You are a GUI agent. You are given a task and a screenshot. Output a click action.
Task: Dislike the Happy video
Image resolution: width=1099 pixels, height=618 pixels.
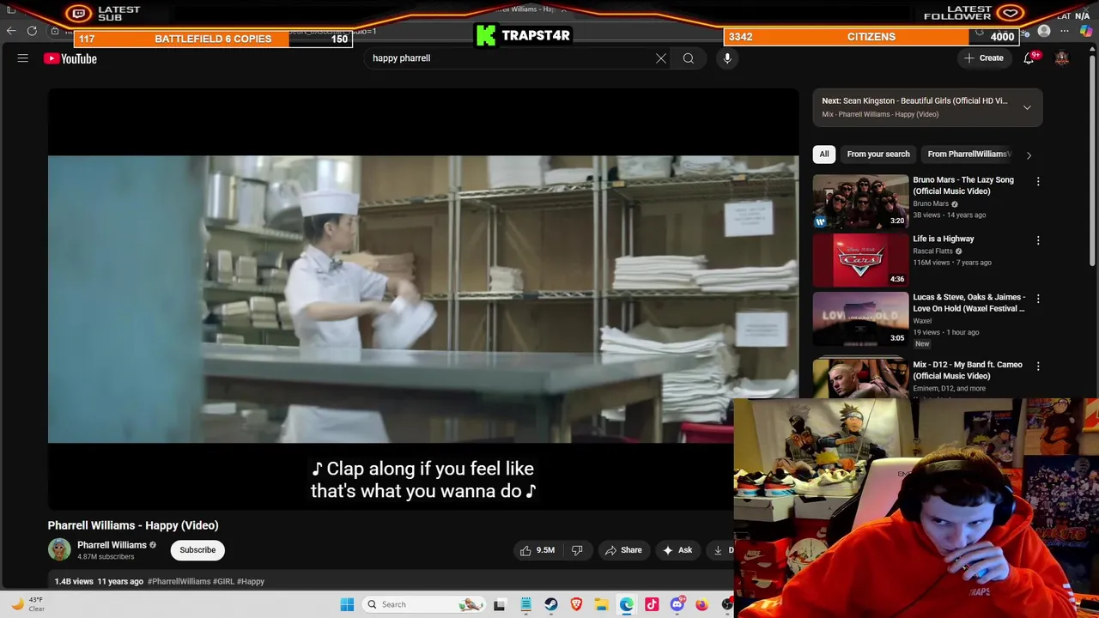[x=577, y=550]
